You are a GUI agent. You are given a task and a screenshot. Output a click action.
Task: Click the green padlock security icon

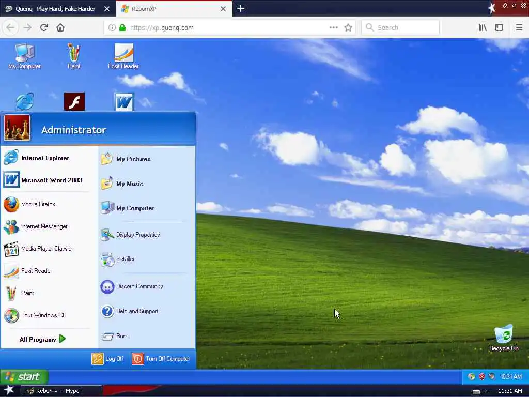[x=122, y=28]
